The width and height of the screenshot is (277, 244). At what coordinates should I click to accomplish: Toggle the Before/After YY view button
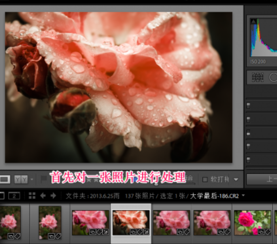click(x=21, y=179)
